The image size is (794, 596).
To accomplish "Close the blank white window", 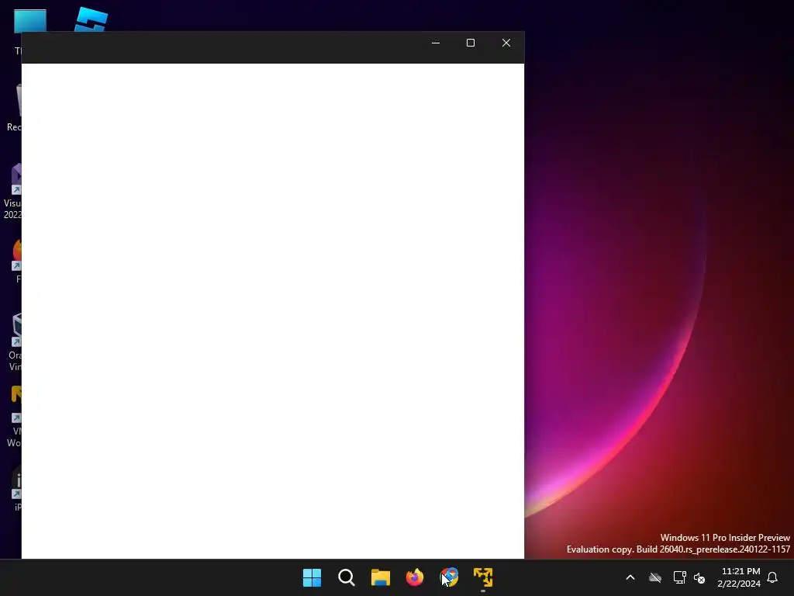I will tap(506, 43).
